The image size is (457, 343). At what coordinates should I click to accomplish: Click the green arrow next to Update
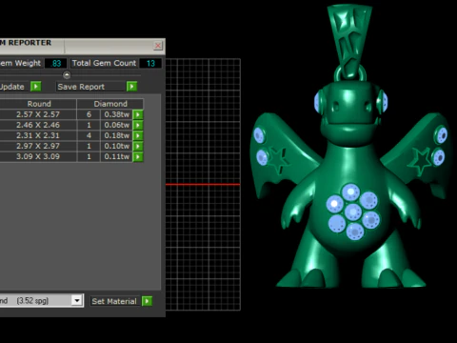click(36, 87)
